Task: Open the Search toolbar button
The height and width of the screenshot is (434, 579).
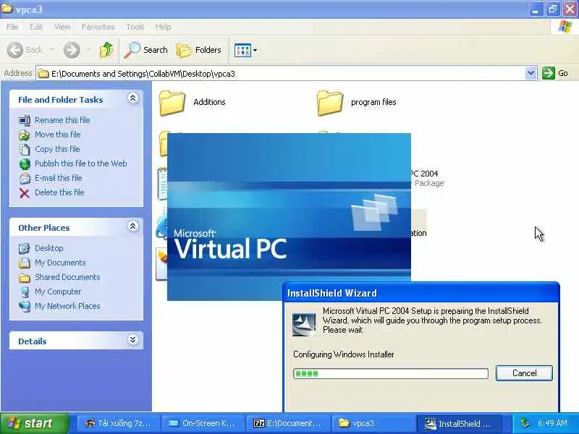Action: tap(146, 50)
